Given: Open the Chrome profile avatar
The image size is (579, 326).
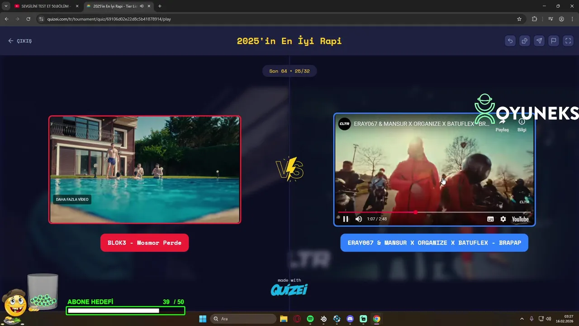Looking at the screenshot, I should tap(561, 19).
